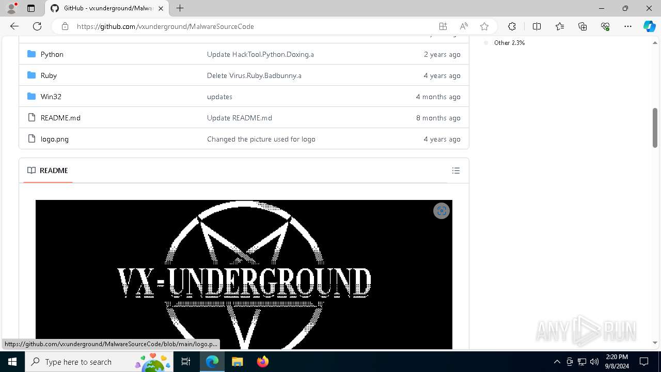
Task: Open Edge Settings and more menu
Action: [x=628, y=26]
